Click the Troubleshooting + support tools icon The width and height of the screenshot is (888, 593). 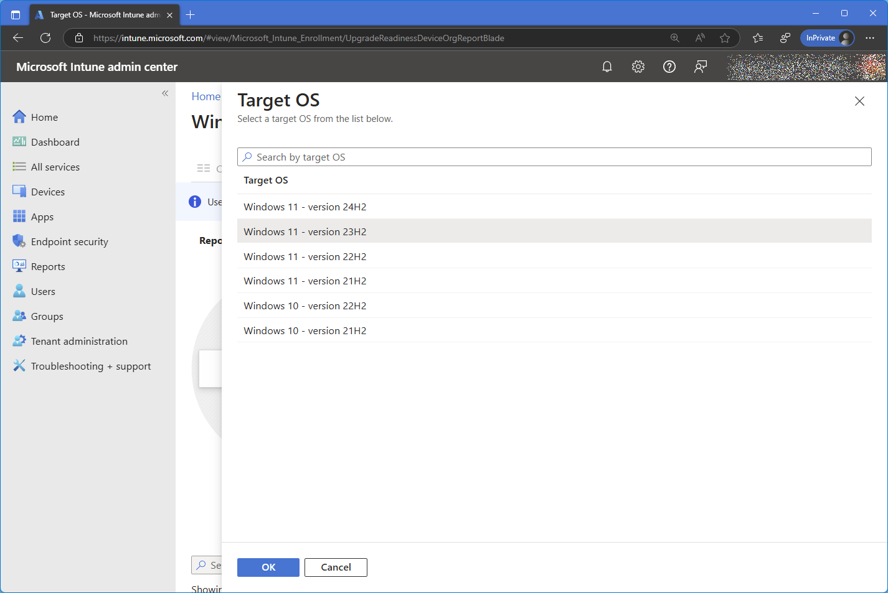(19, 366)
